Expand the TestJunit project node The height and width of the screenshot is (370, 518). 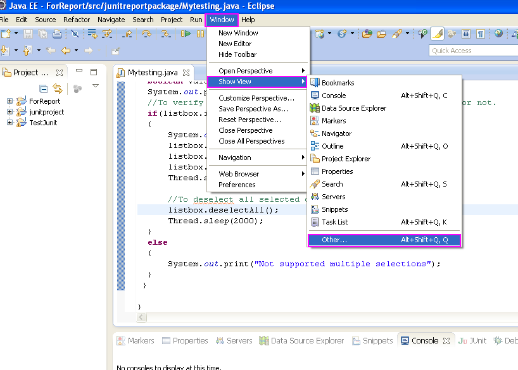pos(9,123)
